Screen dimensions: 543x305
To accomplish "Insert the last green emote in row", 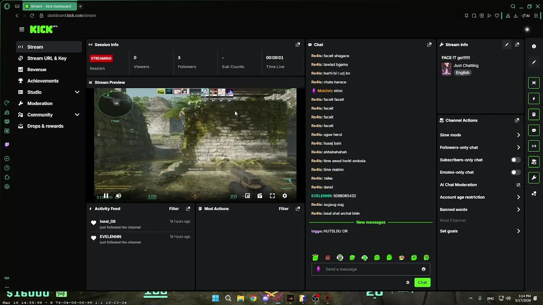I will [426, 258].
